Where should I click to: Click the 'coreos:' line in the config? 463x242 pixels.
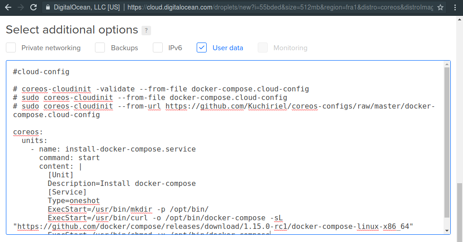(x=28, y=132)
